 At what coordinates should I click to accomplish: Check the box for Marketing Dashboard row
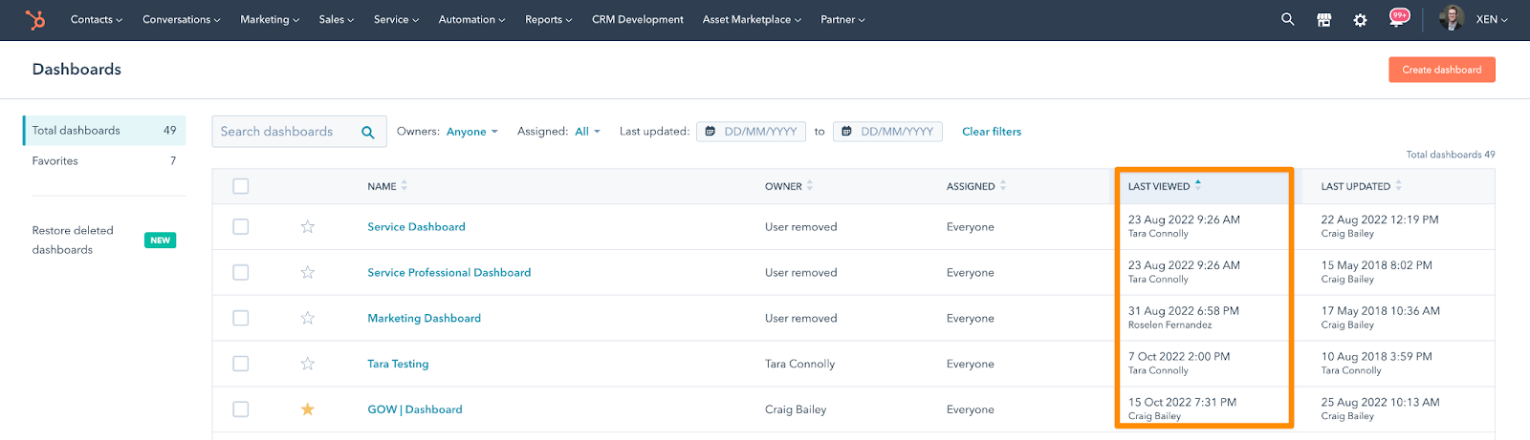click(241, 318)
